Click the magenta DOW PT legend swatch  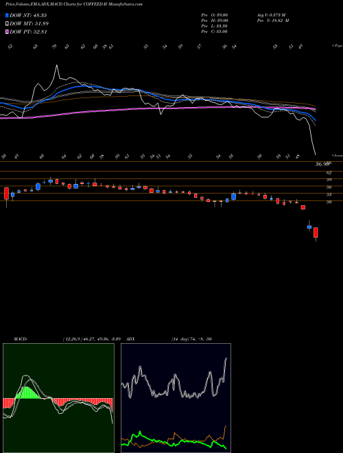coord(8,32)
